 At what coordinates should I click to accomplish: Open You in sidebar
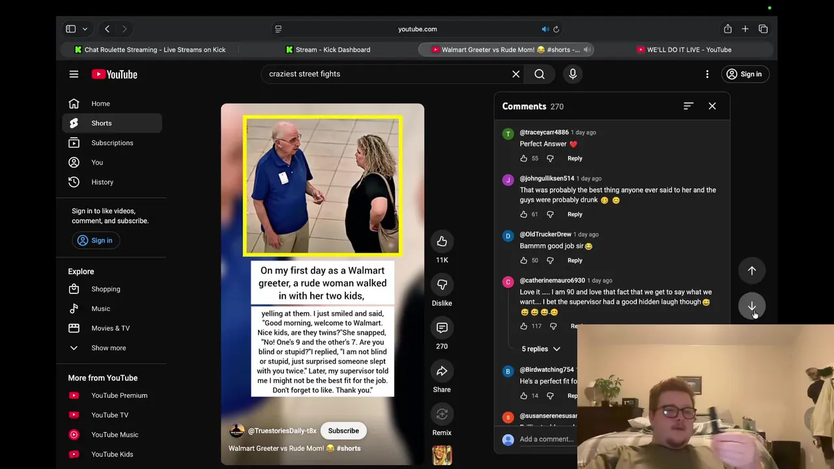click(x=112, y=162)
